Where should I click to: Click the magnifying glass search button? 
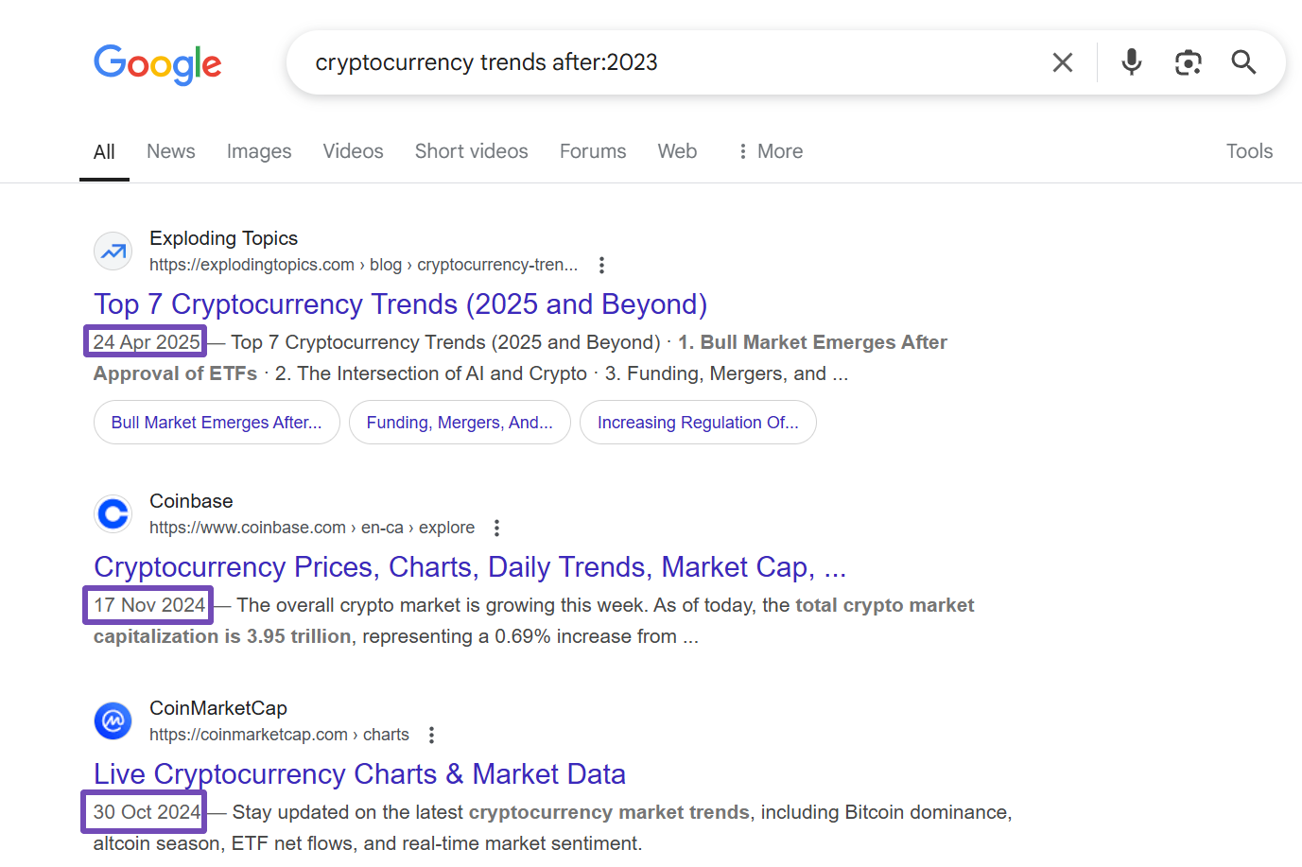point(1243,62)
